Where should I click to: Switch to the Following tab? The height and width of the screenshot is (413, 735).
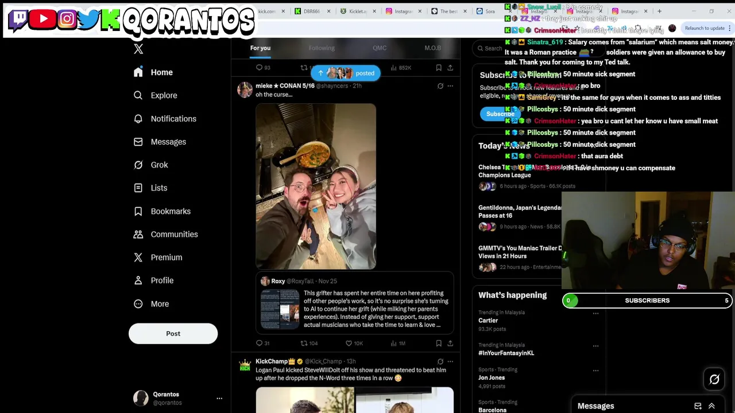[322, 48]
